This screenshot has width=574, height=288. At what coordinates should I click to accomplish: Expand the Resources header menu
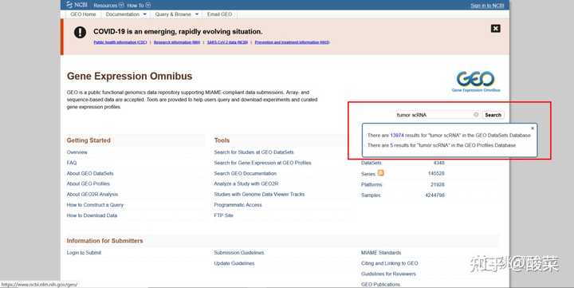pyautogui.click(x=108, y=5)
